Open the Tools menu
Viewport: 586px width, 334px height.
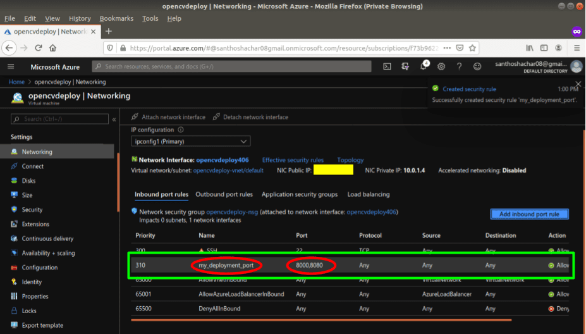tap(150, 18)
